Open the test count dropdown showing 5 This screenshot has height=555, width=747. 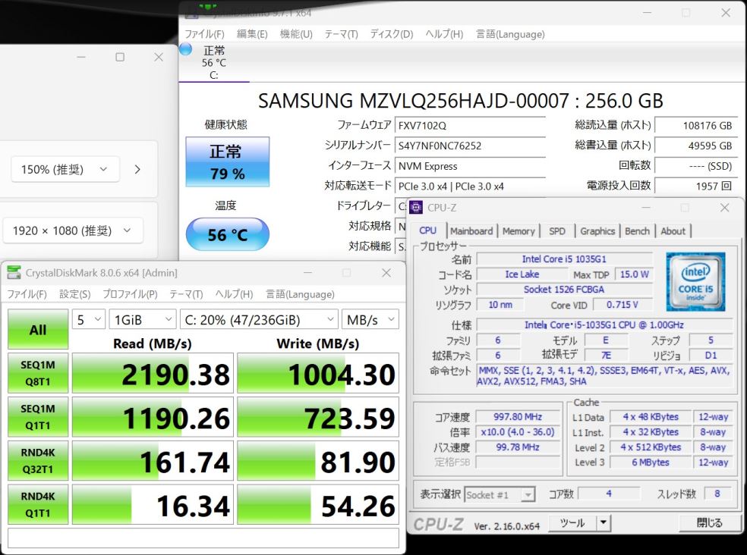point(88,320)
